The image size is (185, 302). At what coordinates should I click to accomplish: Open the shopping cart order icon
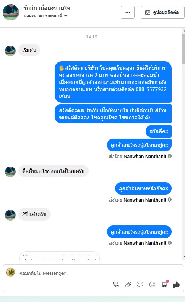click(165, 284)
